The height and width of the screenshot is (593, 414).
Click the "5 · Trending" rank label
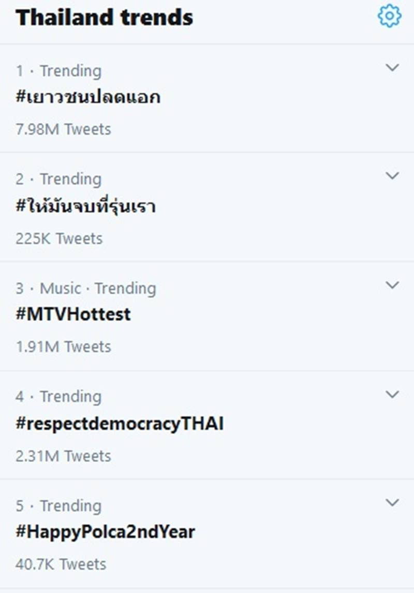pos(58,505)
